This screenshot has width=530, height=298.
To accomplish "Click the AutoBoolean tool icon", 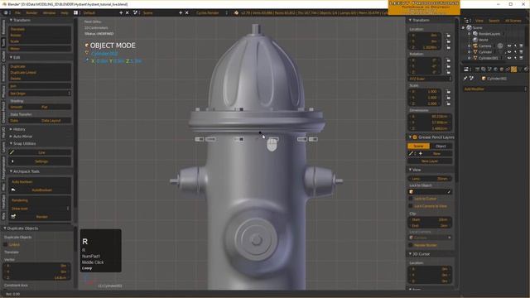I will click(13, 190).
